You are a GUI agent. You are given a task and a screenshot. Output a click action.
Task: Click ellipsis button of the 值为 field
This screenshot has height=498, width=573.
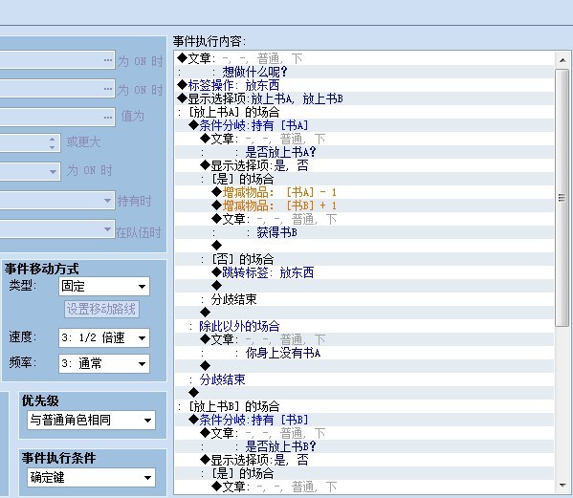[108, 118]
